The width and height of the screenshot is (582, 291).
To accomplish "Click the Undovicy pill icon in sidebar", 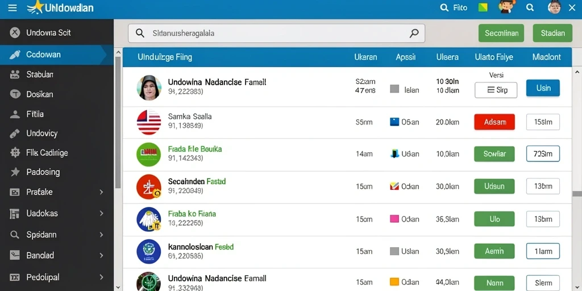I will [15, 134].
